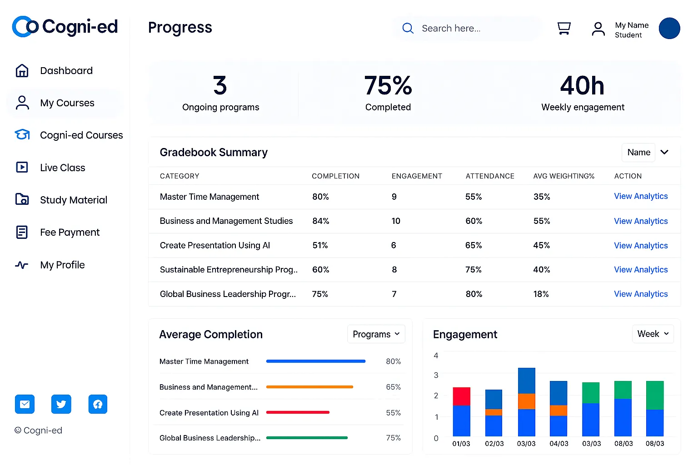Click Sustainable Entrepreneurship Prog.. row name
The image size is (698, 465).
229,270
